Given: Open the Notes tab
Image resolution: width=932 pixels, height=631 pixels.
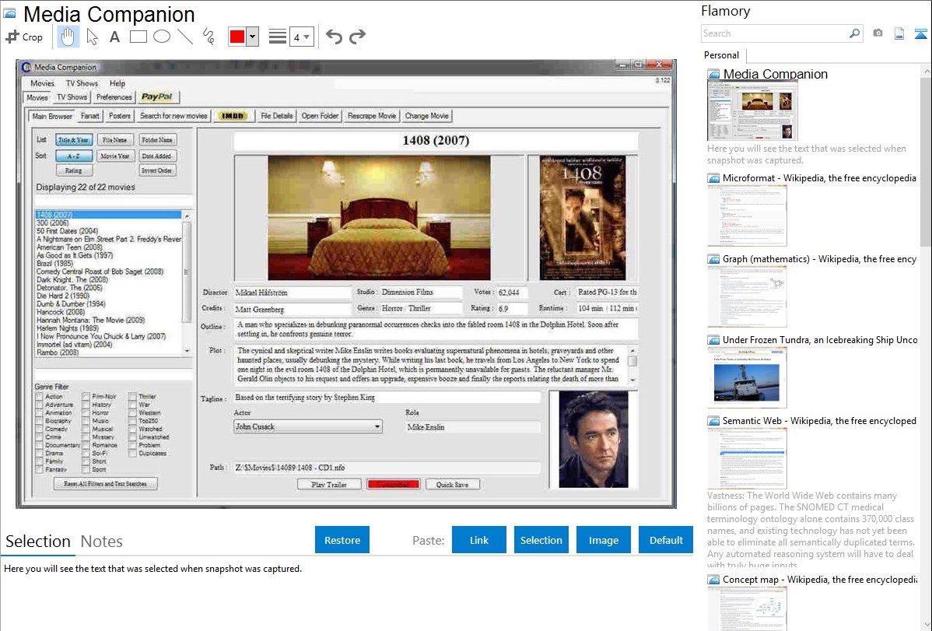Looking at the screenshot, I should [102, 542].
